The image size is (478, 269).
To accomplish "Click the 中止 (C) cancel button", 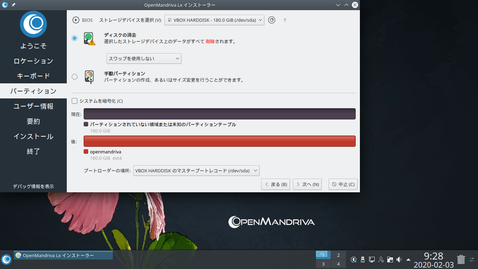I will 343,184.
